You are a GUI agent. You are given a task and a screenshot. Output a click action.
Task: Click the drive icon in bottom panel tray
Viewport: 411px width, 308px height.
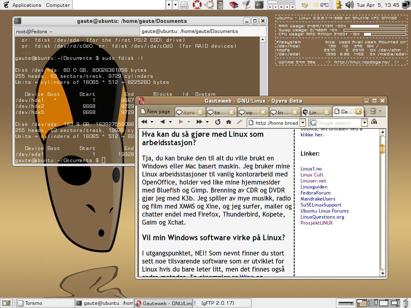coord(346,303)
